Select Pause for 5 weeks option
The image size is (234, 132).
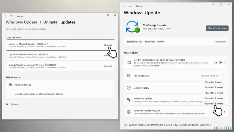214,104
